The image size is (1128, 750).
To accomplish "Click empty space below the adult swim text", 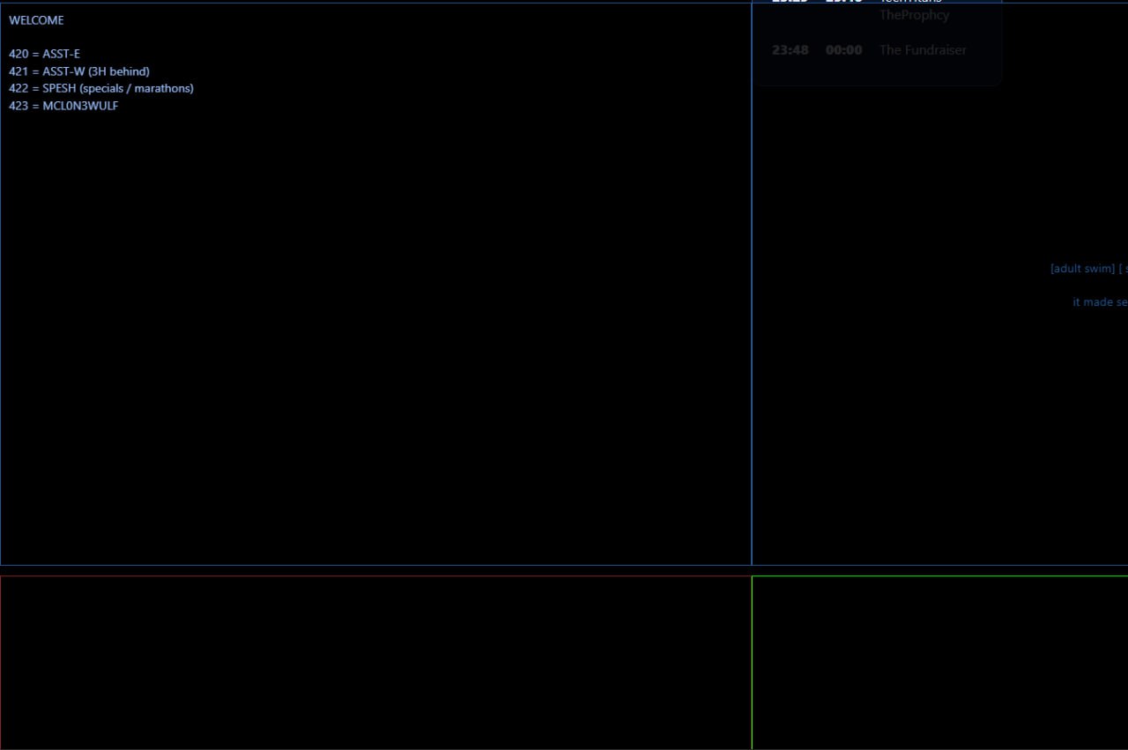I will click(x=969, y=441).
